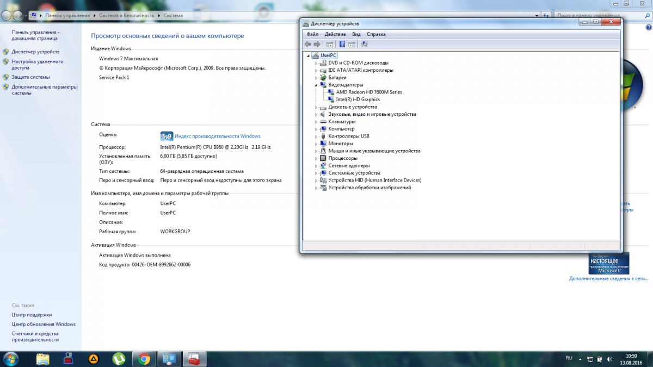
Task: Click the Back arrow in Device Manager toolbar
Action: pos(308,44)
